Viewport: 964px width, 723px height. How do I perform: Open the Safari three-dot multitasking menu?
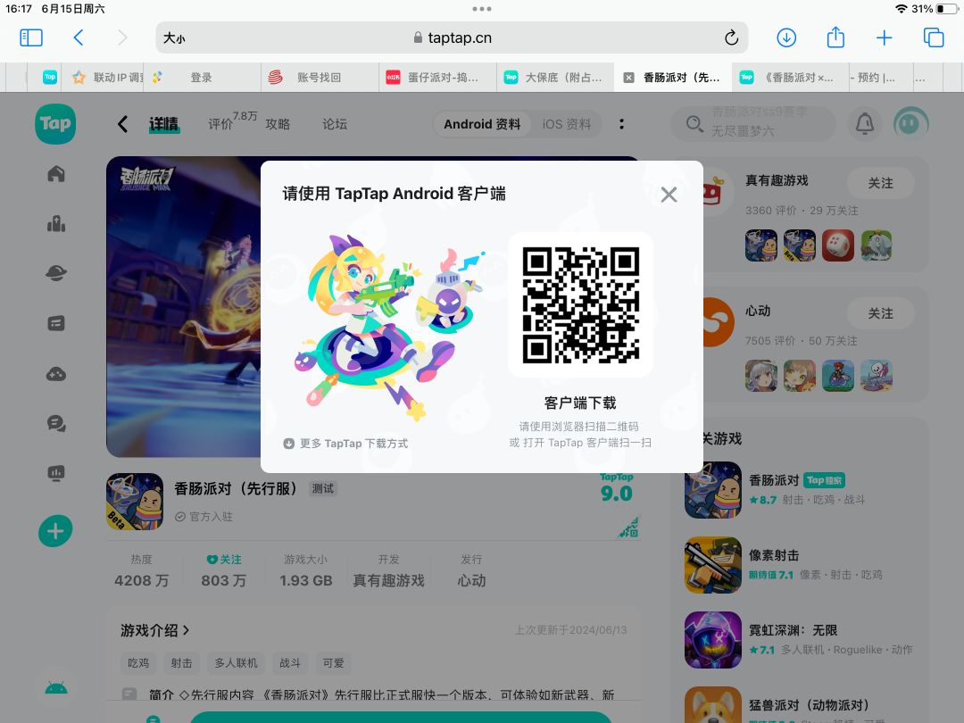click(x=482, y=9)
